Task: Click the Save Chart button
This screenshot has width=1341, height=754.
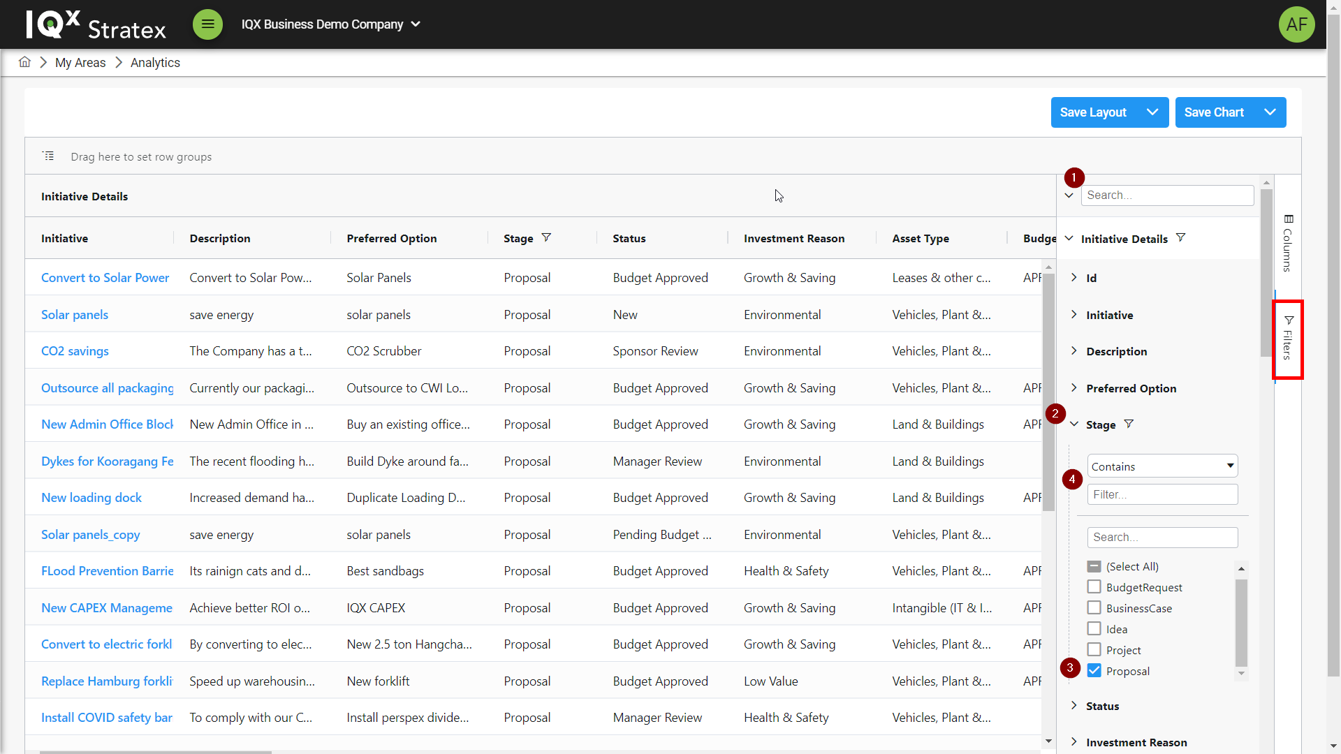Action: [1214, 112]
